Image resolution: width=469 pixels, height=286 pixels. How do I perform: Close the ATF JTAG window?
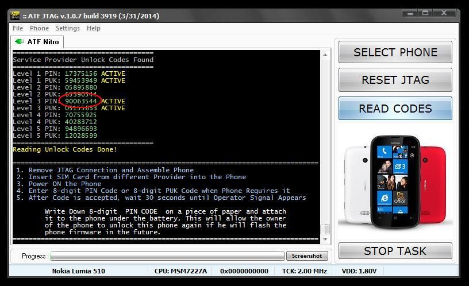(444, 13)
